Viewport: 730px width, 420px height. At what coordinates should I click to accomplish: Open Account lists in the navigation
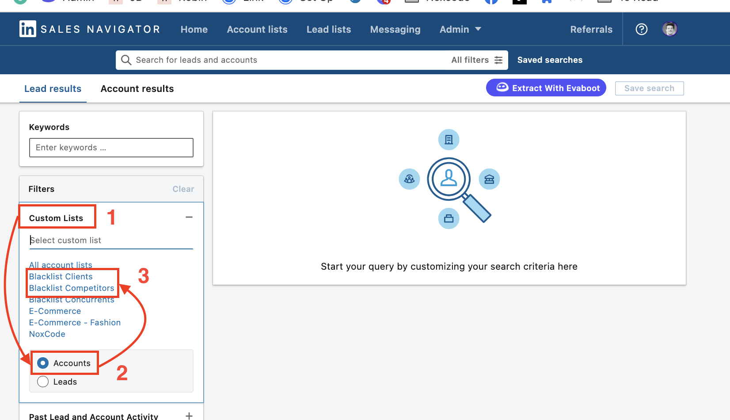[257, 29]
